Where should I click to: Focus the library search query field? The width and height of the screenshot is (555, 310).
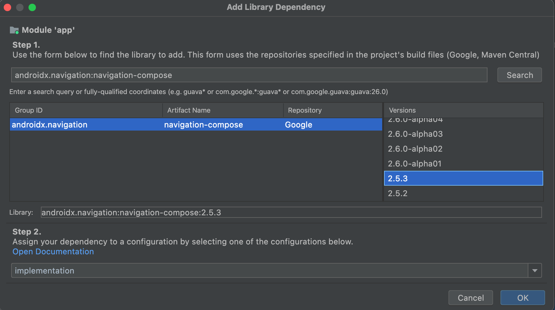pos(249,75)
